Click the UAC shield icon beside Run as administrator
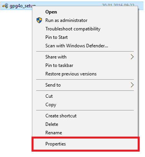The image size is (145, 157). [39, 20]
